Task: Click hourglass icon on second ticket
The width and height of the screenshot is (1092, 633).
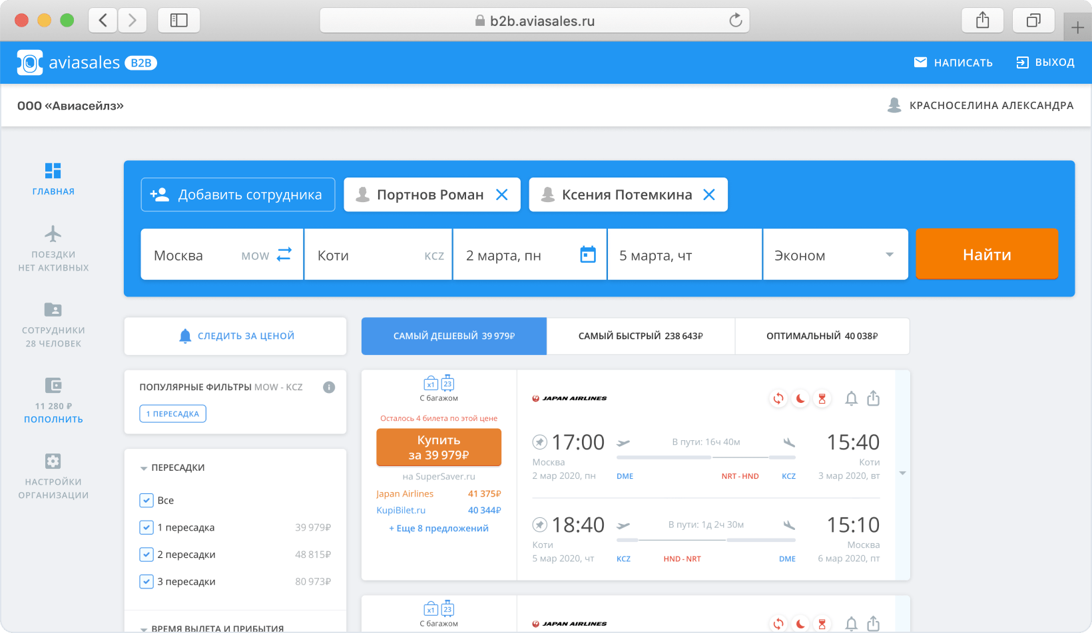Action: [x=822, y=624]
